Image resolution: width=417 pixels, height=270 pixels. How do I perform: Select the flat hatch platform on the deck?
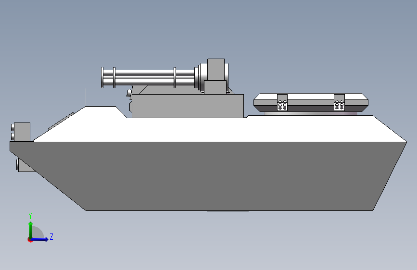(x=311, y=102)
